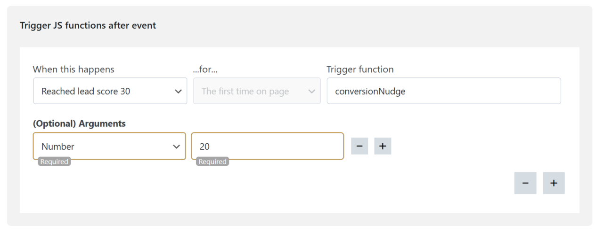Image resolution: width=603 pixels, height=231 pixels.
Task: Remove the Number argument with minus button
Action: pos(359,146)
